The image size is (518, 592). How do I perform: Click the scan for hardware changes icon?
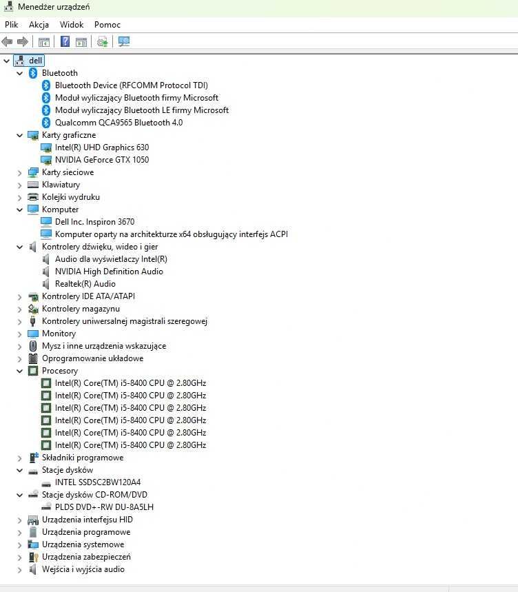point(124,41)
